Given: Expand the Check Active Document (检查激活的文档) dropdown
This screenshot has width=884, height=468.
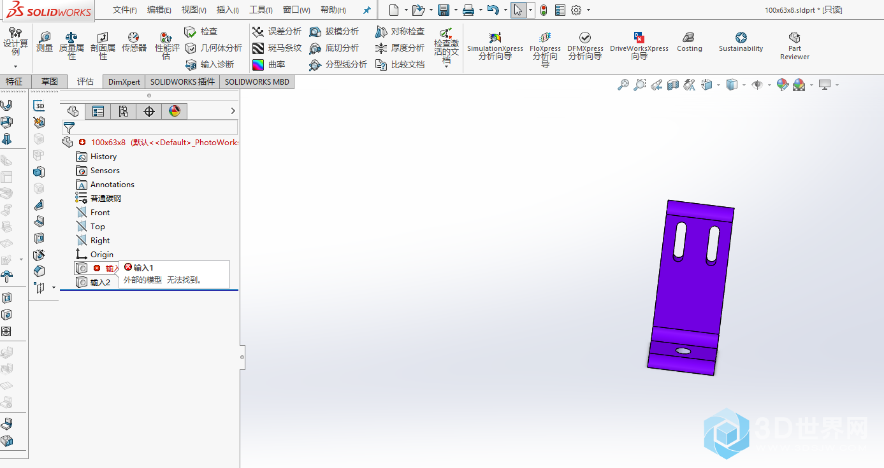Looking at the screenshot, I should (446, 66).
